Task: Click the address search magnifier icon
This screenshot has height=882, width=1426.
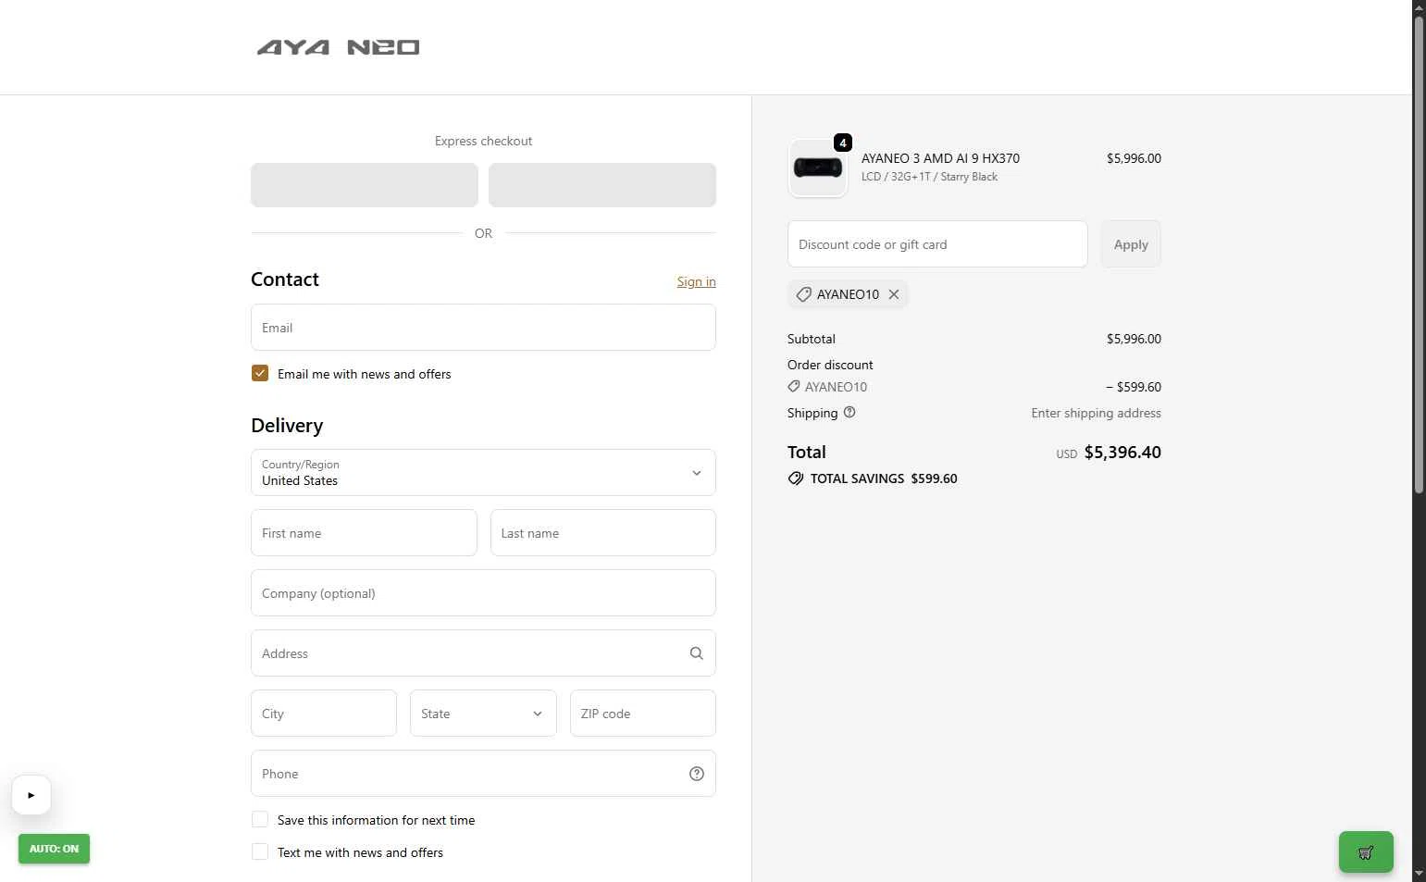Action: pos(697,653)
